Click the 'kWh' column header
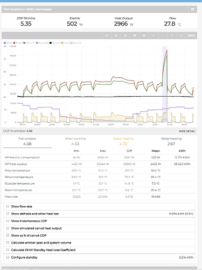 182,151
